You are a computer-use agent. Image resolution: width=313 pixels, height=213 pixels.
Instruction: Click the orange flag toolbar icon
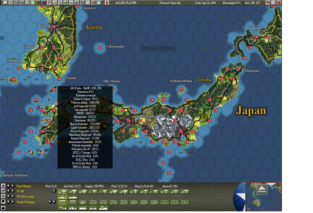[x=49, y=2]
